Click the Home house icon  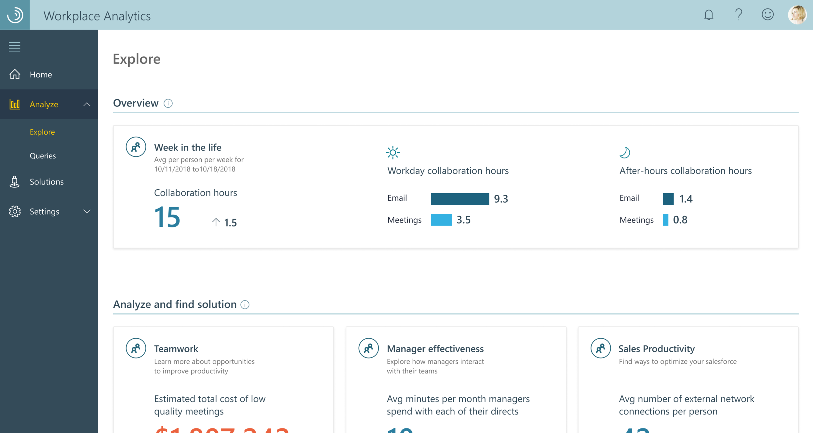(x=15, y=74)
